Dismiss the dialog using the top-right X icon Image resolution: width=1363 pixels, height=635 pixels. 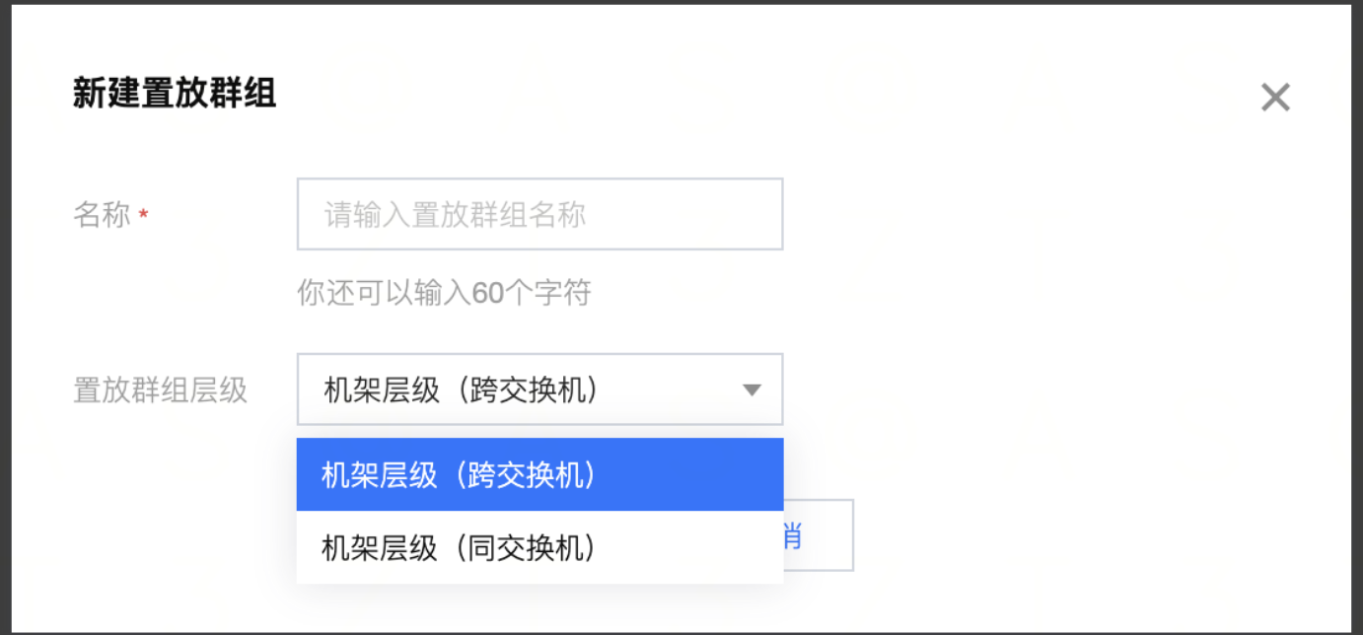(x=1275, y=98)
